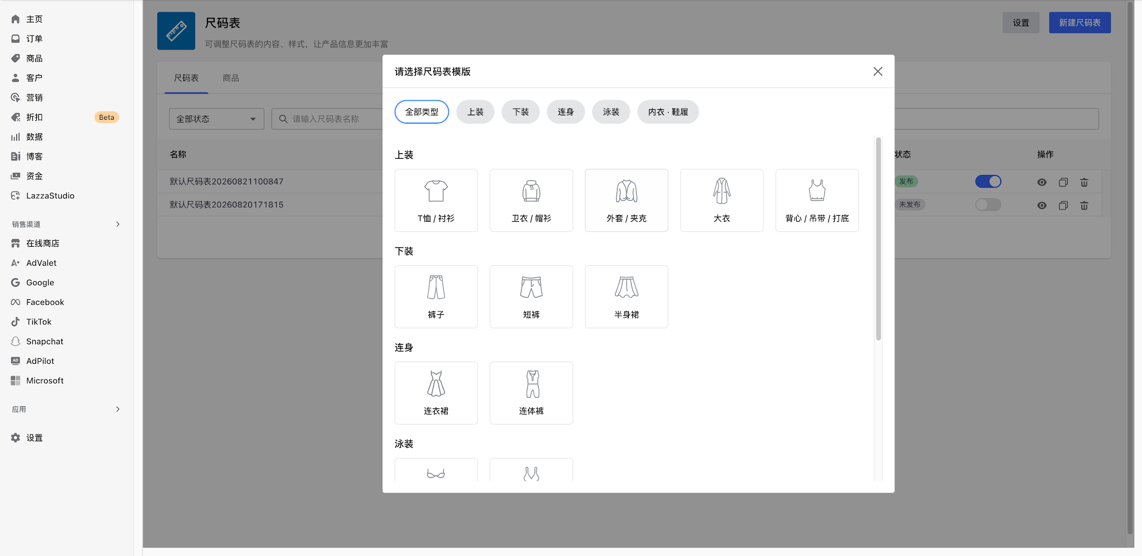1142x556 pixels.
Task: Switch to the 商品 tab in 尺码表 page
Action: [x=231, y=78]
